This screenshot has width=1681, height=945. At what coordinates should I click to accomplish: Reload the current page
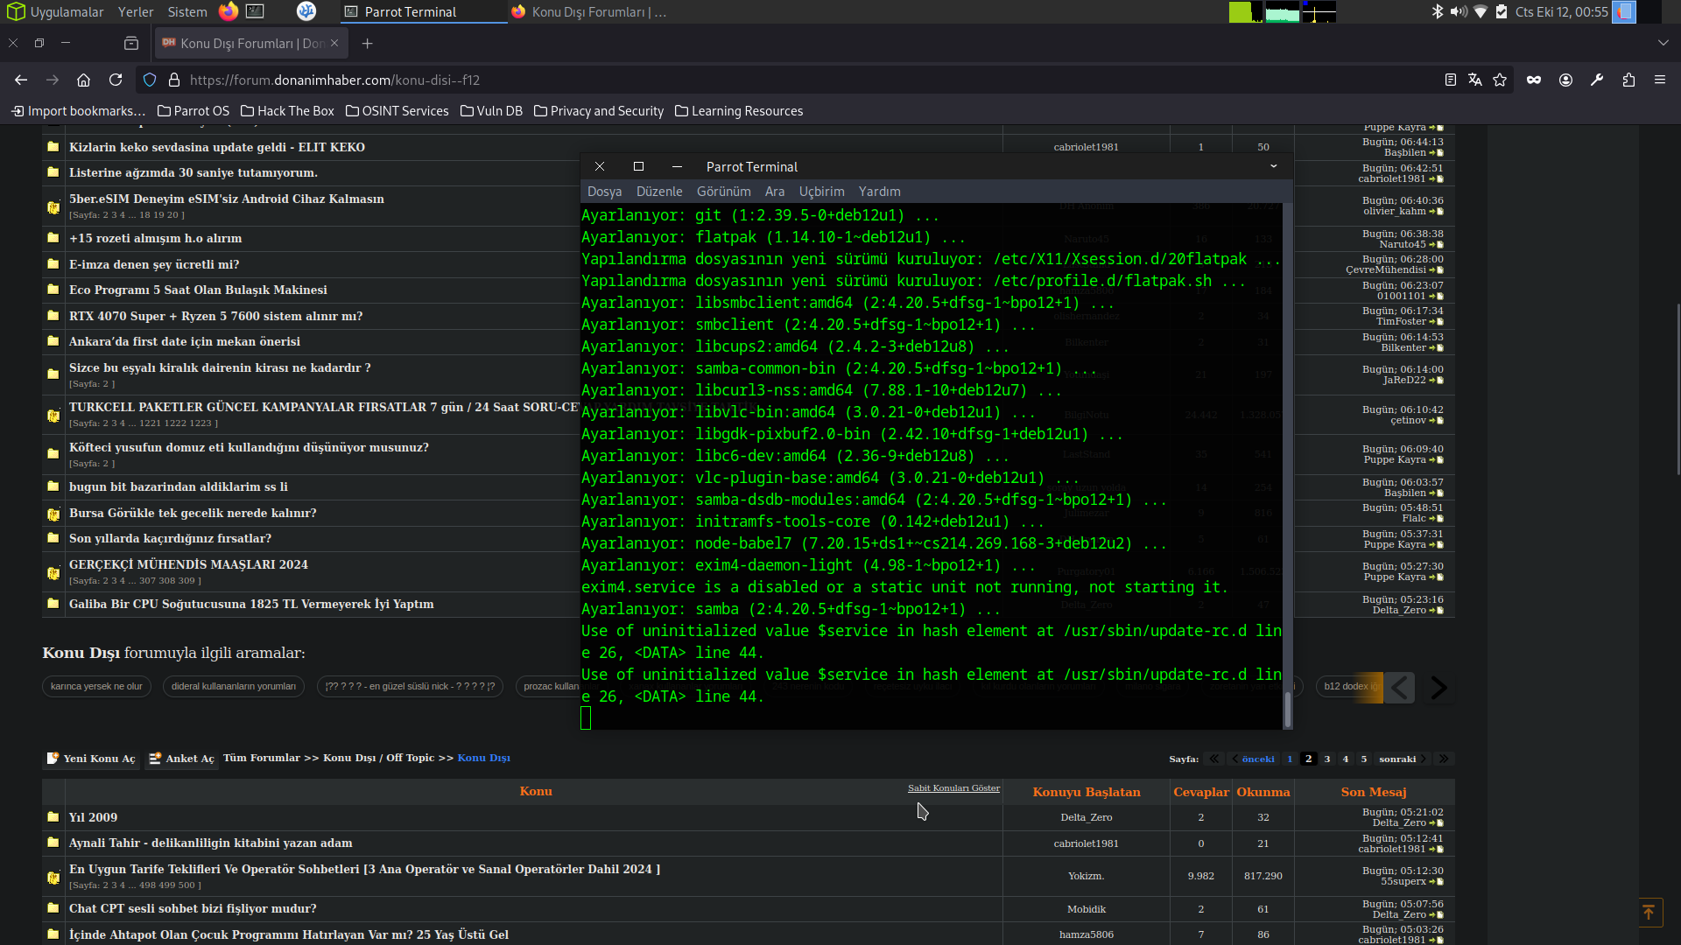[x=116, y=80]
